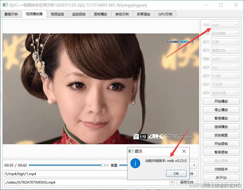
Task: Click the blue info icon in dialog
Action: click(135, 163)
